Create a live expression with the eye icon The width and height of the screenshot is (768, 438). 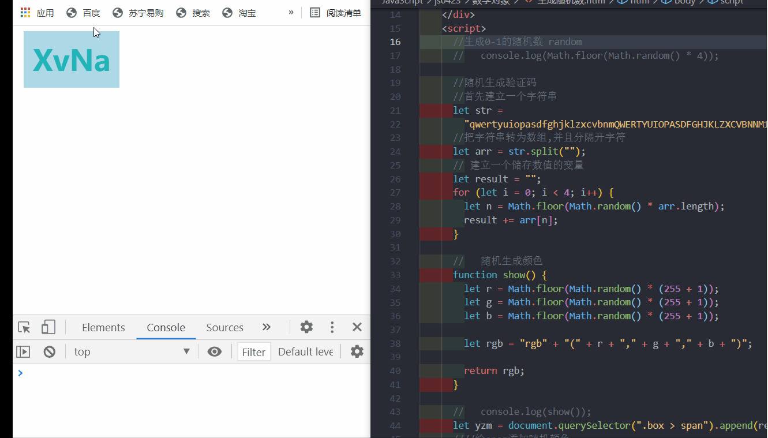(215, 351)
